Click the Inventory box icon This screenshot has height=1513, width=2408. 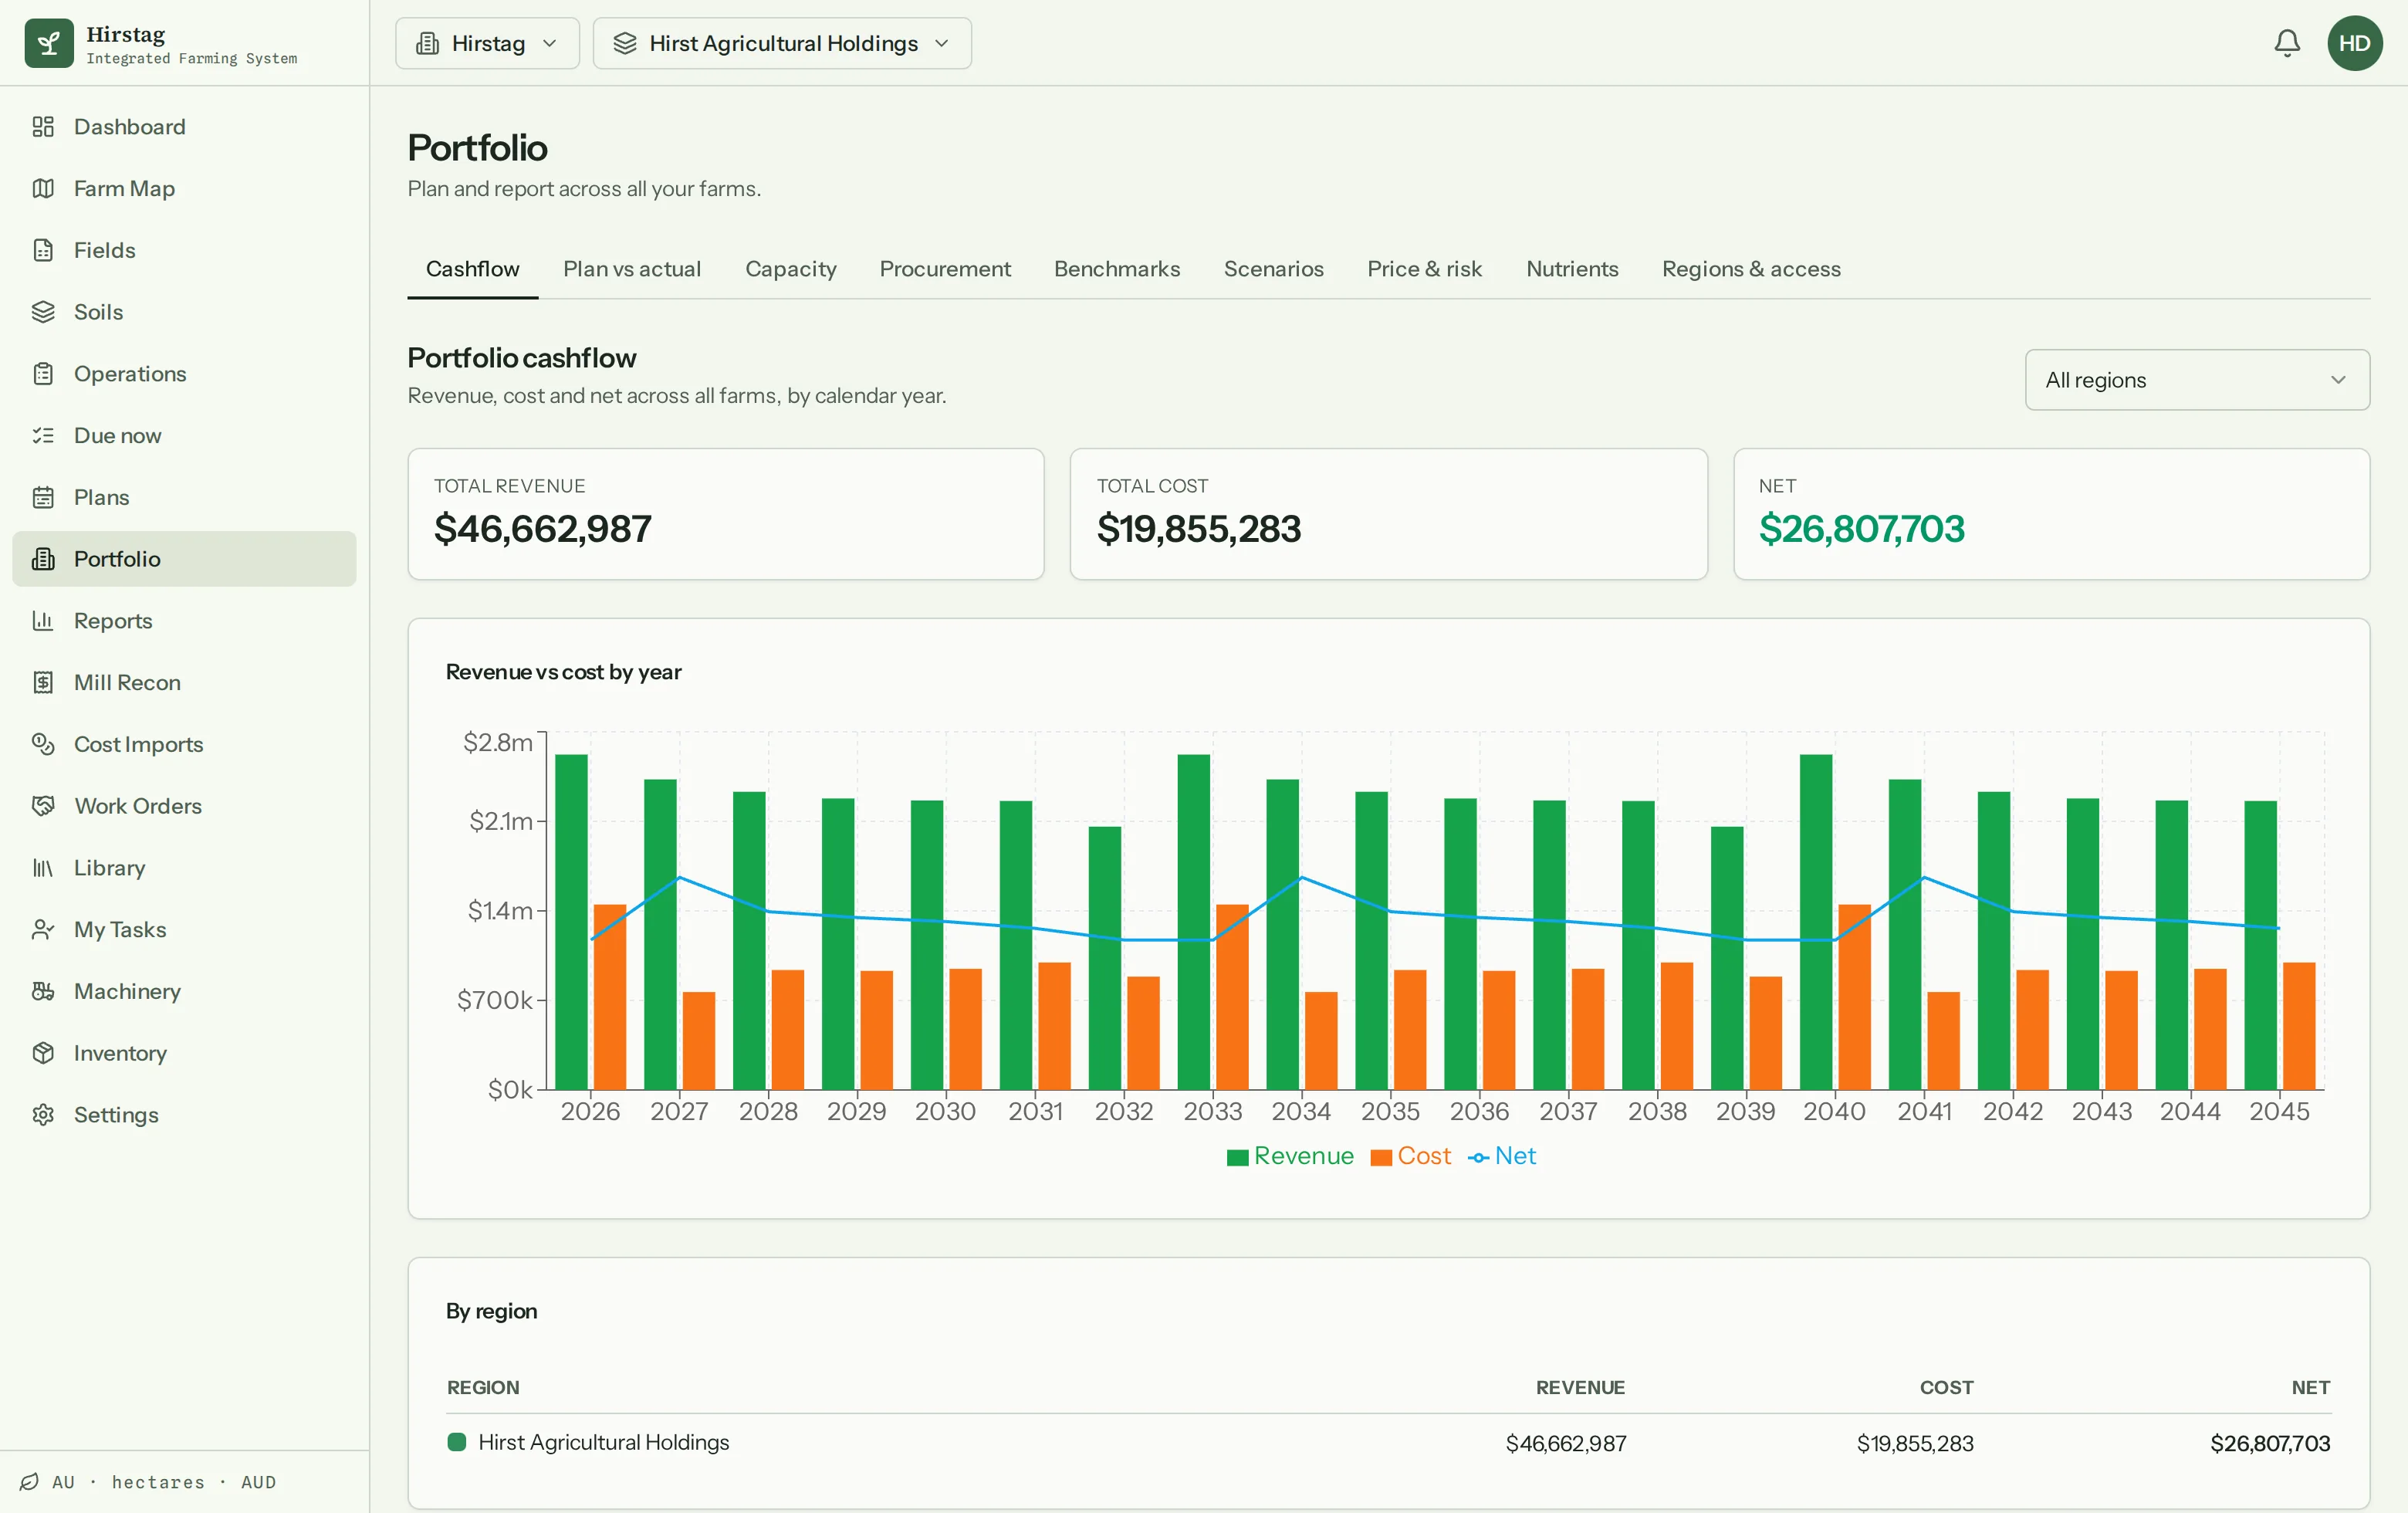point(43,1053)
